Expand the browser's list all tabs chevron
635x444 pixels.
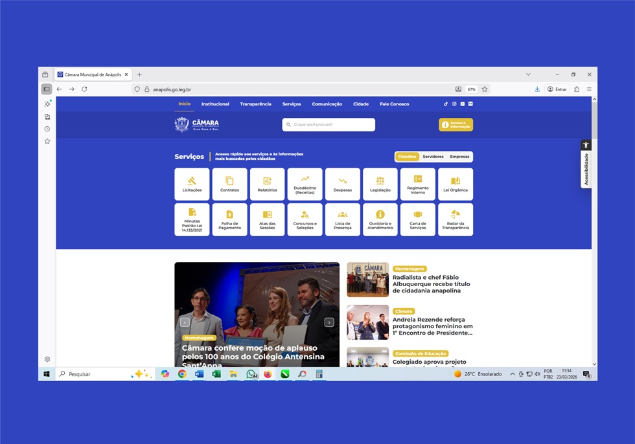[528, 74]
